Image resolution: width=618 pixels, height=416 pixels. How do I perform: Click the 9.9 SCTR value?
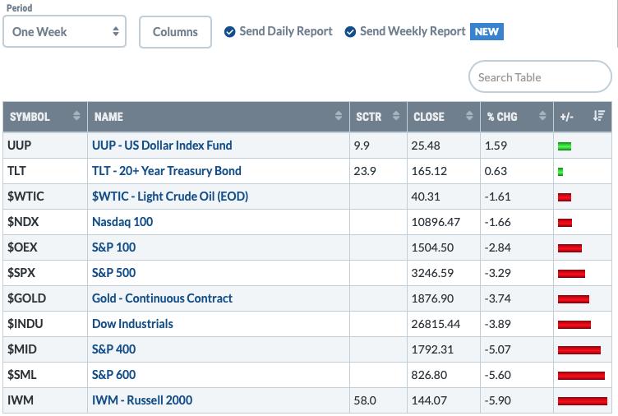(x=362, y=146)
